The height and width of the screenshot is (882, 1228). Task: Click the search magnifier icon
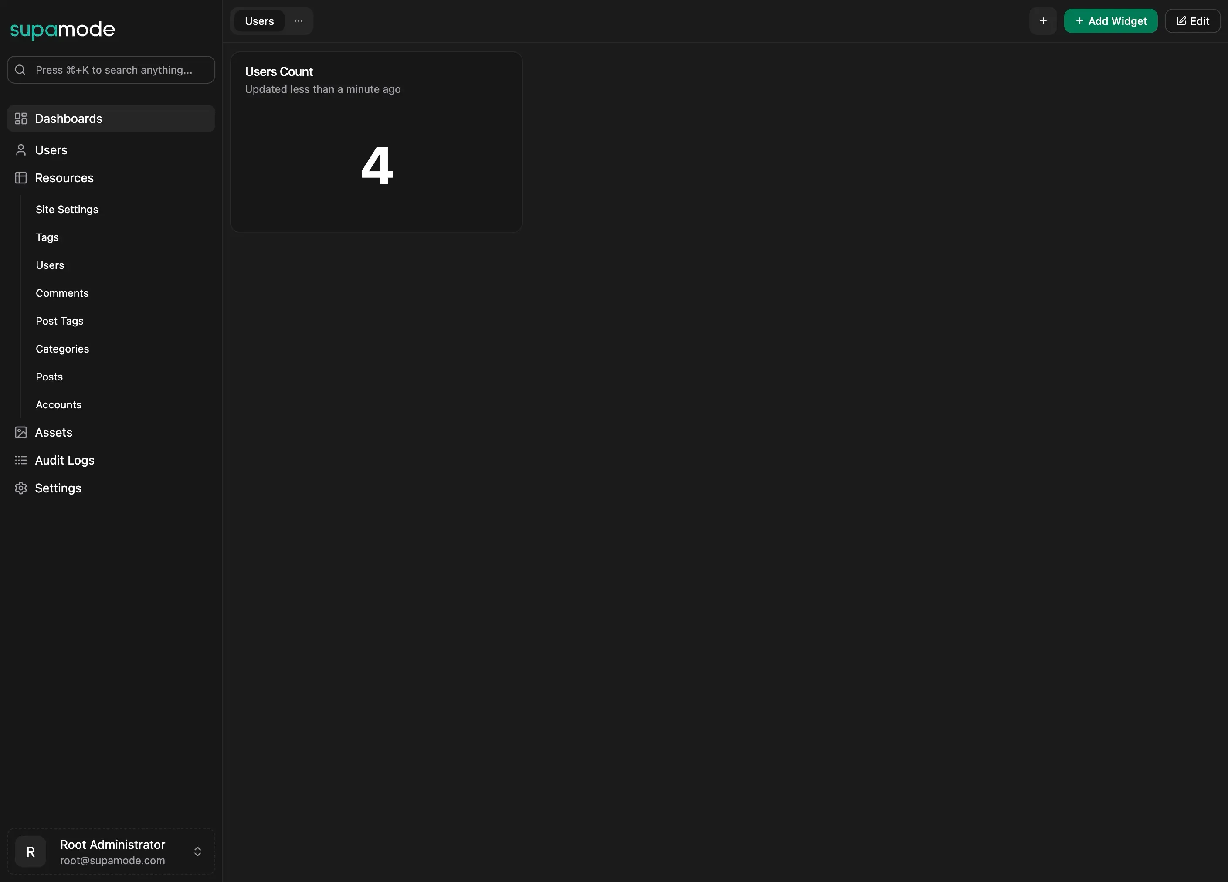tap(20, 70)
